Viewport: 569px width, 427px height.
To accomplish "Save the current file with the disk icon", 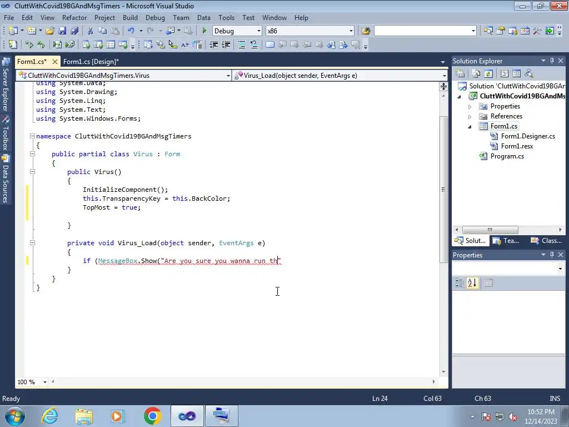I will coord(62,31).
